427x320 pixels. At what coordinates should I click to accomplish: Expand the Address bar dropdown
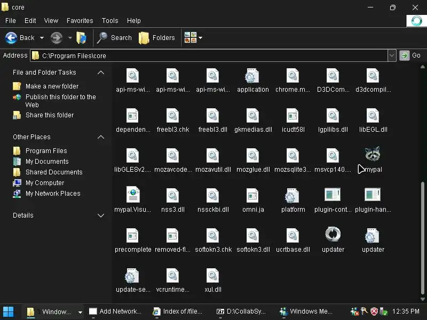(x=392, y=55)
